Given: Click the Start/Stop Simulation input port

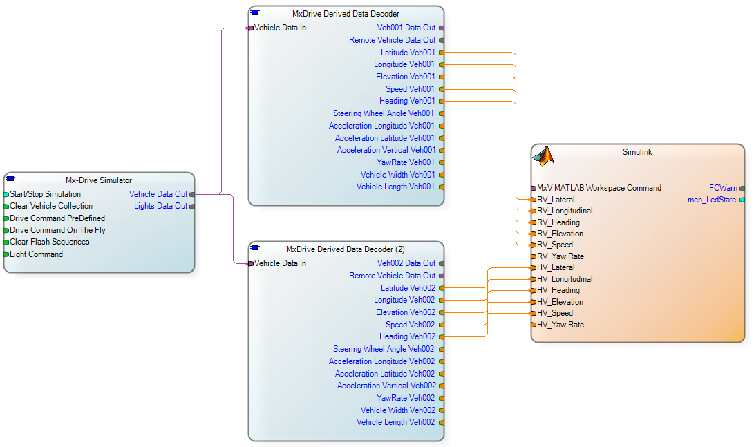Looking at the screenshot, I should (x=6, y=195).
